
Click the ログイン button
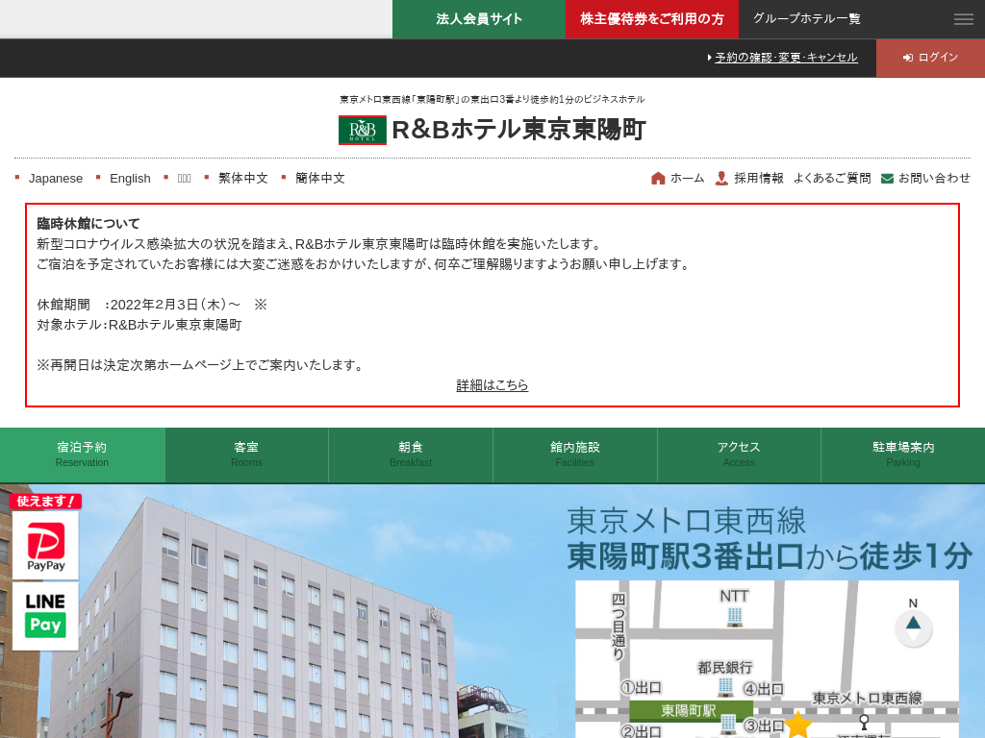[930, 58]
